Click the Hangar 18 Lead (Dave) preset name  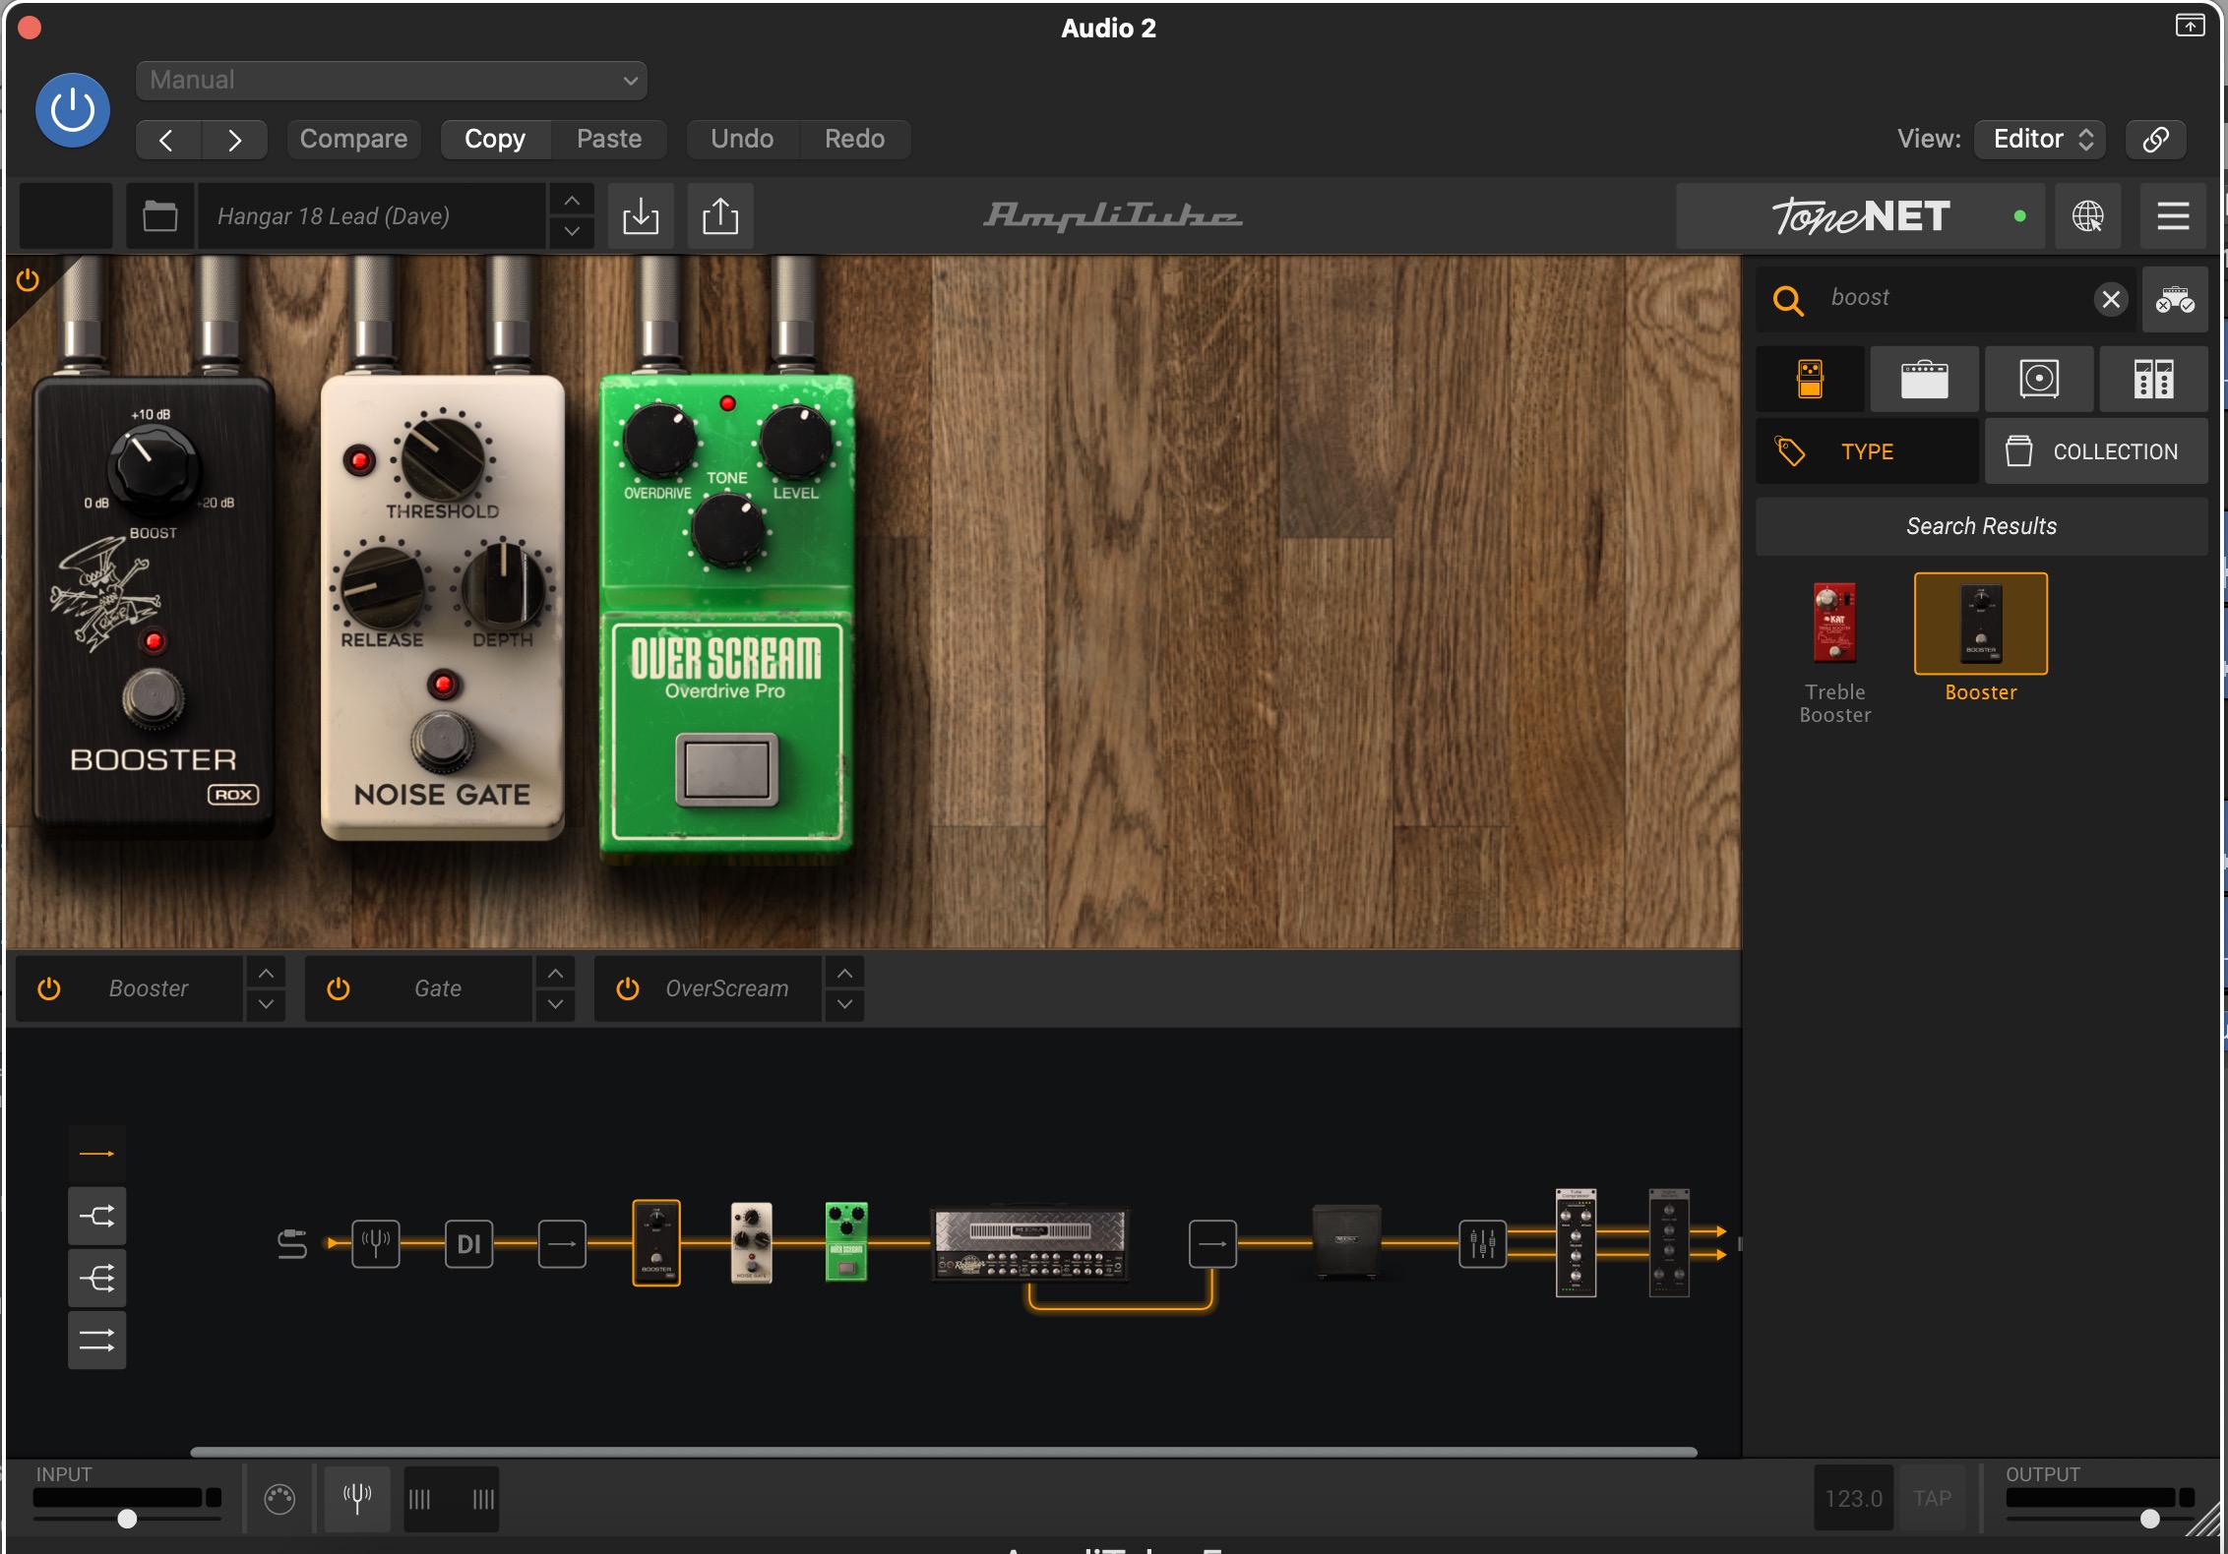point(372,215)
